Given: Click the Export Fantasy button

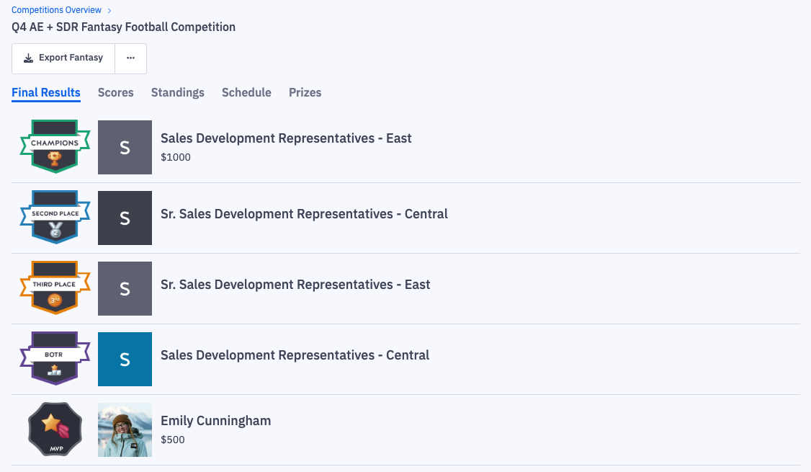Looking at the screenshot, I should pos(63,57).
